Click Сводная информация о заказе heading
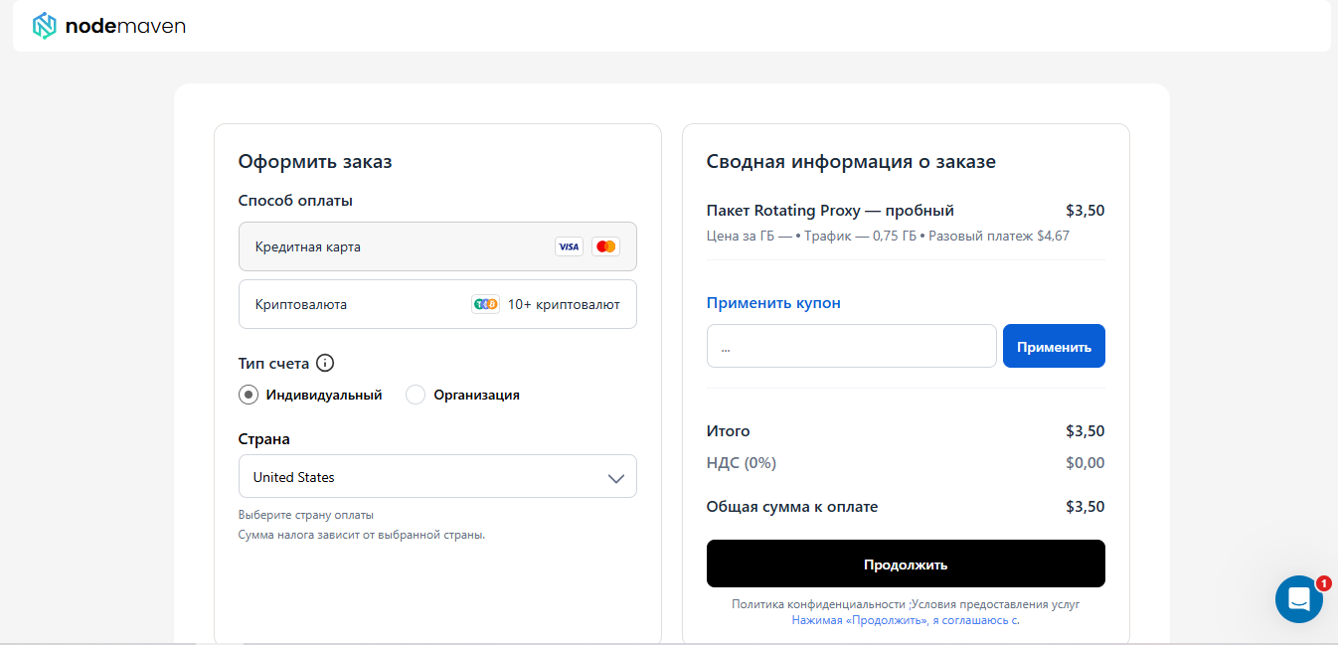The width and height of the screenshot is (1338, 645). 851,161
